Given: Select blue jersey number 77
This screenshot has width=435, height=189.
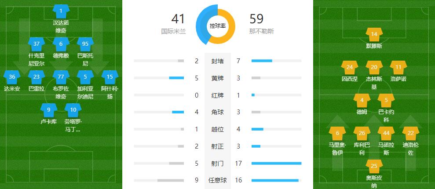Looking at the screenshot, I should pyautogui.click(x=61, y=77).
